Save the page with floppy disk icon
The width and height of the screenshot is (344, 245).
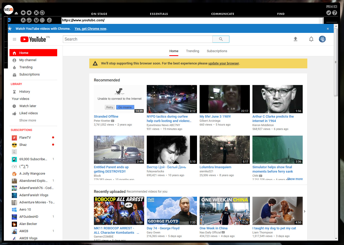(36, 20)
